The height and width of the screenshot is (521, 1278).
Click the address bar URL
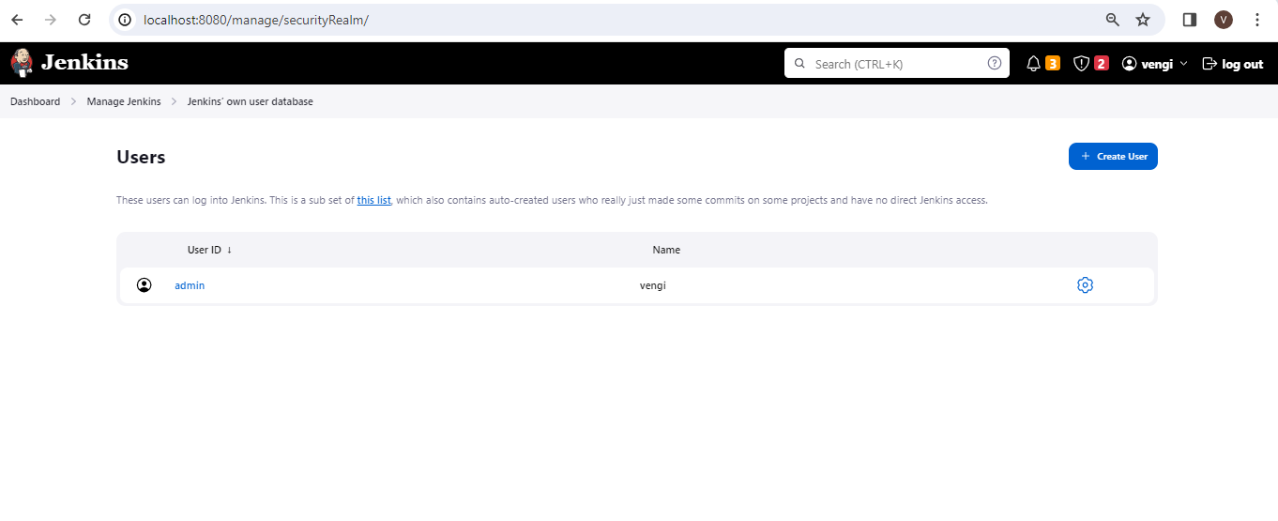(x=256, y=20)
